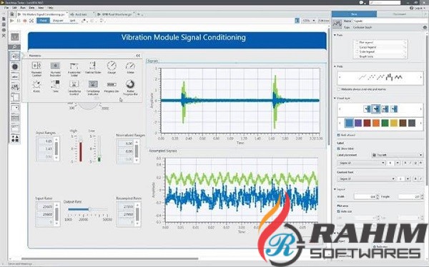The image size is (429, 267).
Task: Choose the Radial Progress Bar palette icon
Action: coord(130,84)
